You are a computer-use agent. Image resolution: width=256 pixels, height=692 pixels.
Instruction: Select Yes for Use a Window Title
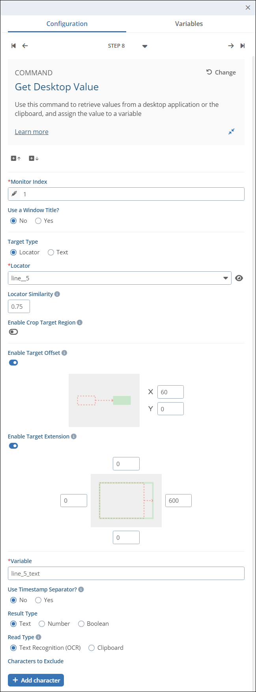(x=39, y=221)
